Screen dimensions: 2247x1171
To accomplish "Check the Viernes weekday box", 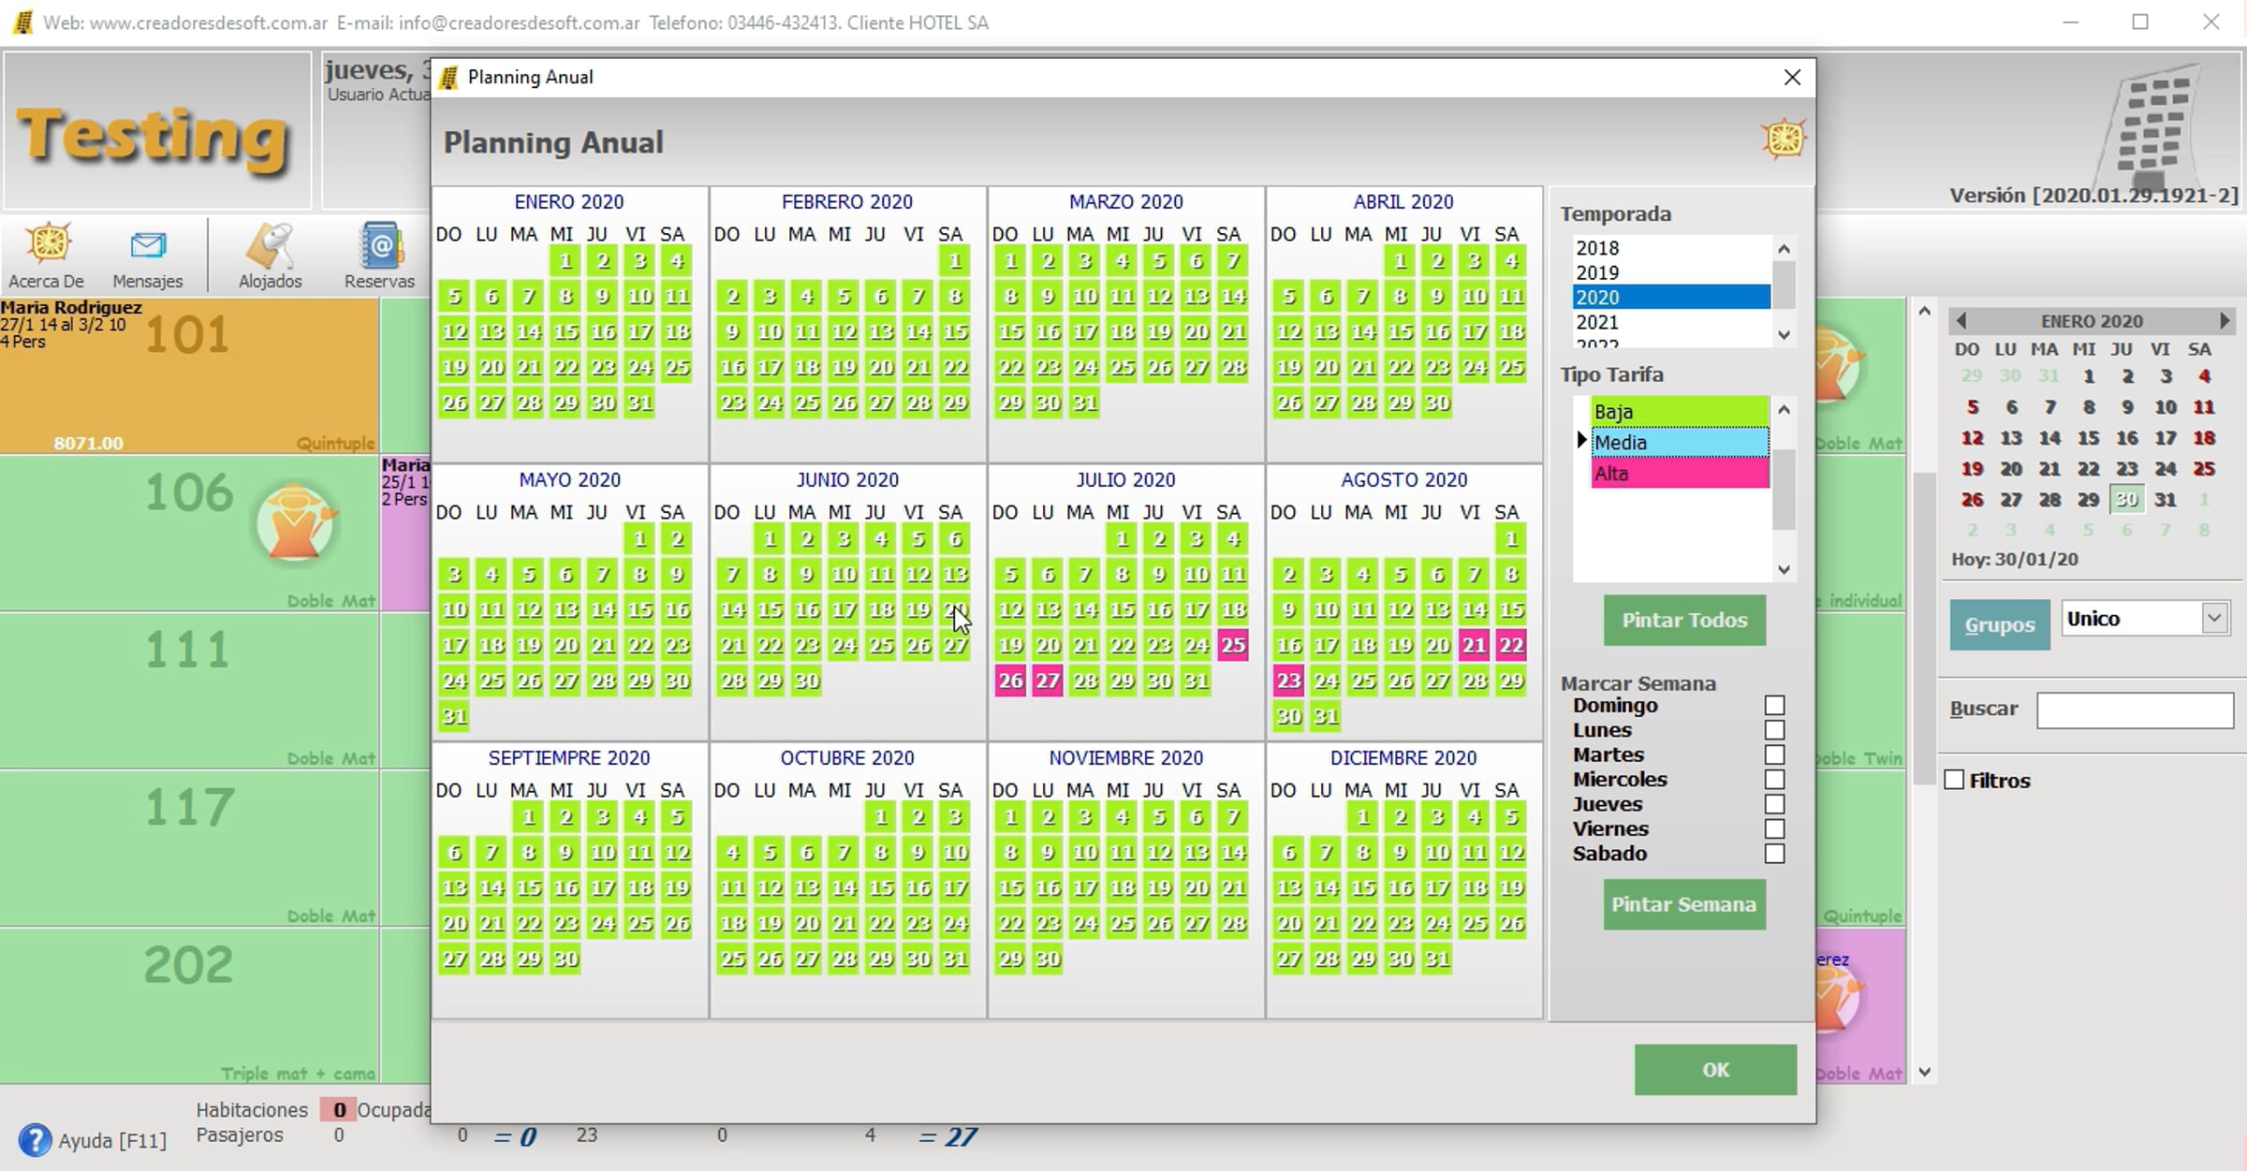I will click(1774, 829).
